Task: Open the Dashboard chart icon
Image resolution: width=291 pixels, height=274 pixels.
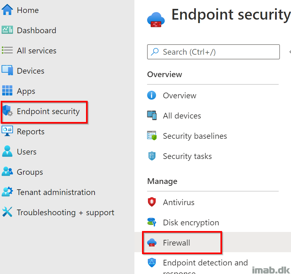Action: pyautogui.click(x=7, y=30)
